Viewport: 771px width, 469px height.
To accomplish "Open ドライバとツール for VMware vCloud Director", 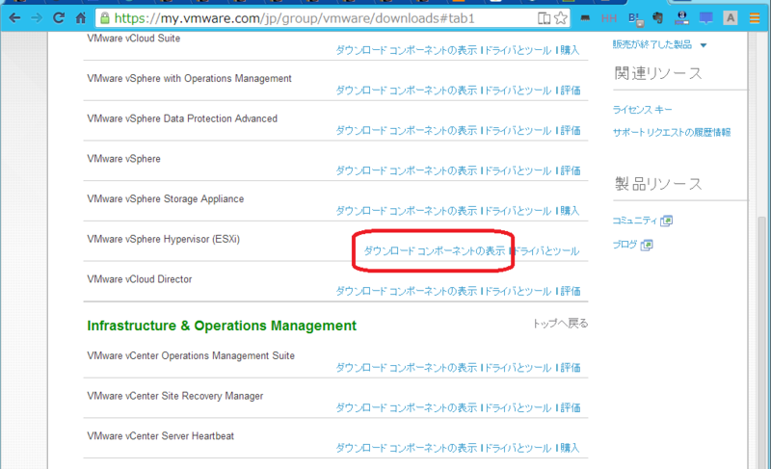I will point(518,291).
